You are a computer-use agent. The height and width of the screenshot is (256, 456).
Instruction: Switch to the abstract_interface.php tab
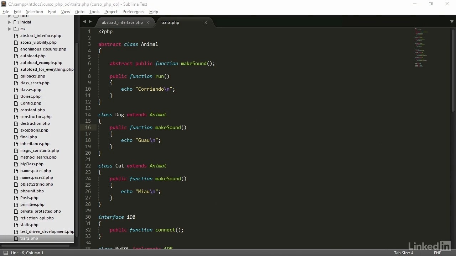[x=122, y=22]
